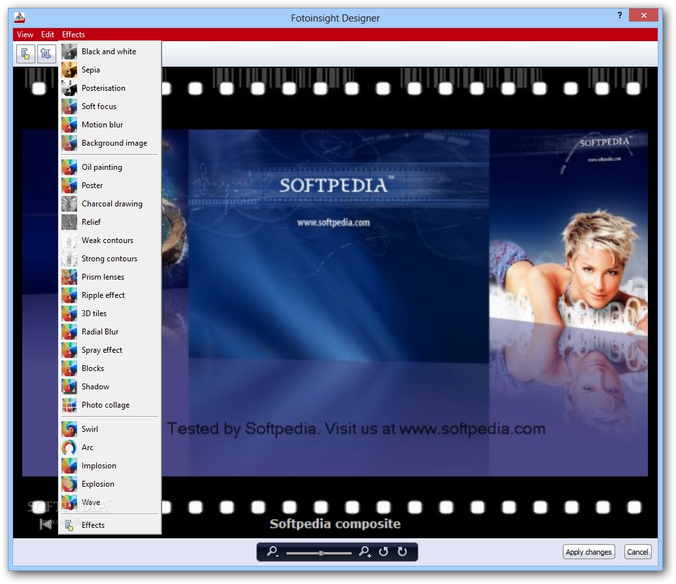Image resolution: width=676 pixels, height=584 pixels.
Task: Choose Black and white from Effects menu
Action: [110, 52]
